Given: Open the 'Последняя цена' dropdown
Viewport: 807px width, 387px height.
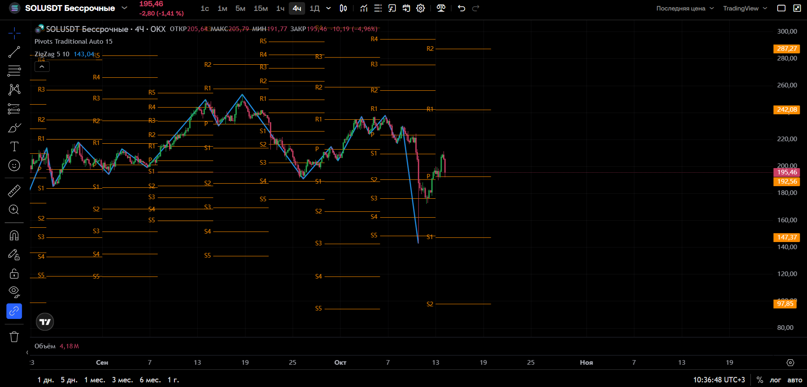Looking at the screenshot, I should pos(685,8).
